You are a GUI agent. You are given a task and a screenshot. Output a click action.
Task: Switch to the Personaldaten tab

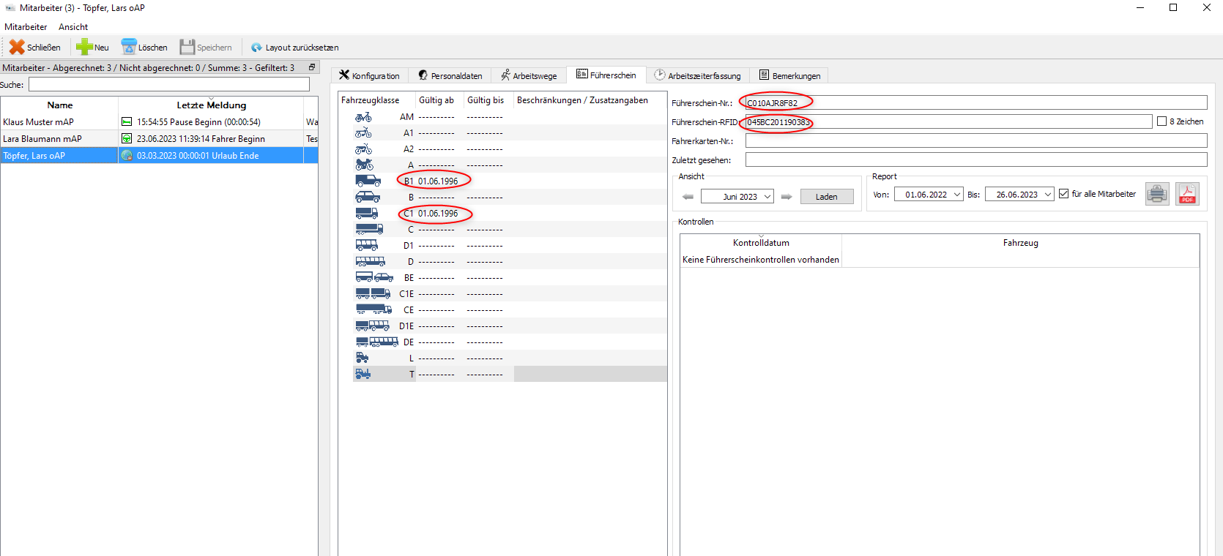(450, 76)
